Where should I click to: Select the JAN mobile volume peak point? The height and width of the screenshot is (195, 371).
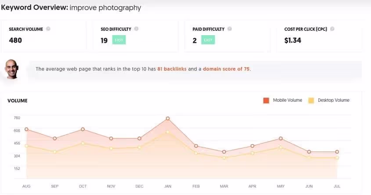coord(168,118)
